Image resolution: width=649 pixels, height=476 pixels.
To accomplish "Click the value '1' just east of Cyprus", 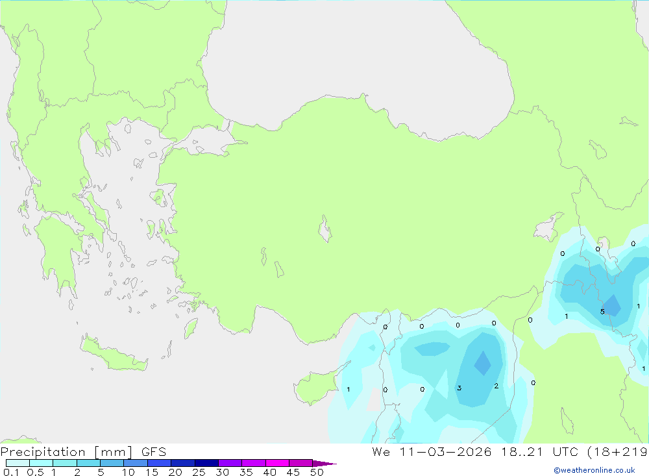I will tap(348, 390).
